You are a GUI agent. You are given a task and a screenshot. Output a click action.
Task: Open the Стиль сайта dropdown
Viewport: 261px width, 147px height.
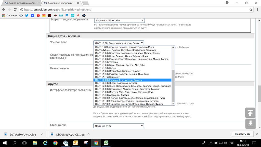(119, 126)
